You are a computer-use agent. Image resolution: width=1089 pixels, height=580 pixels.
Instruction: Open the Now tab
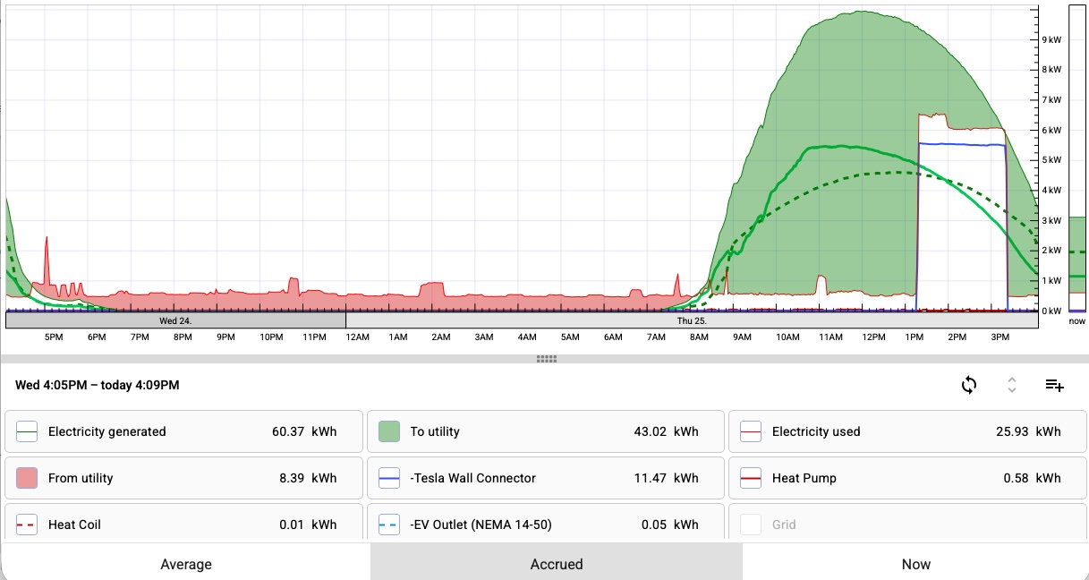tap(915, 564)
